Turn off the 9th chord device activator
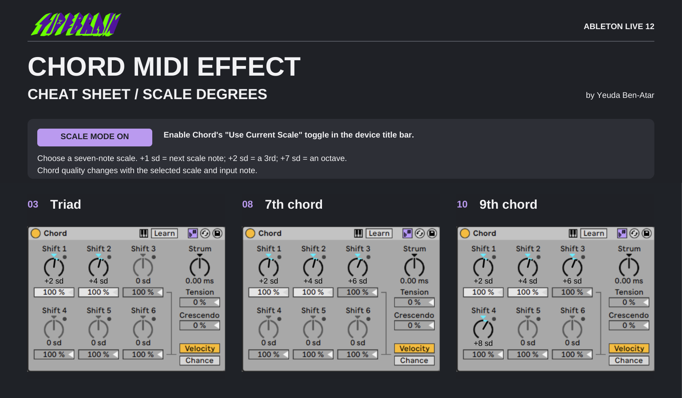 pos(465,233)
